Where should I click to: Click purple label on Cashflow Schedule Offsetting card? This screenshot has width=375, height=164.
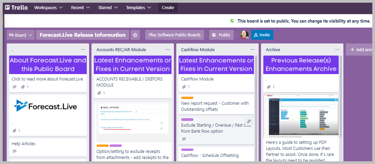pyautogui.click(x=187, y=150)
